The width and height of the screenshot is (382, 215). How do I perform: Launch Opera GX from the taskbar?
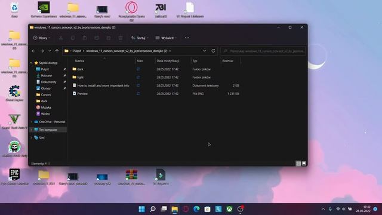pos(186,209)
